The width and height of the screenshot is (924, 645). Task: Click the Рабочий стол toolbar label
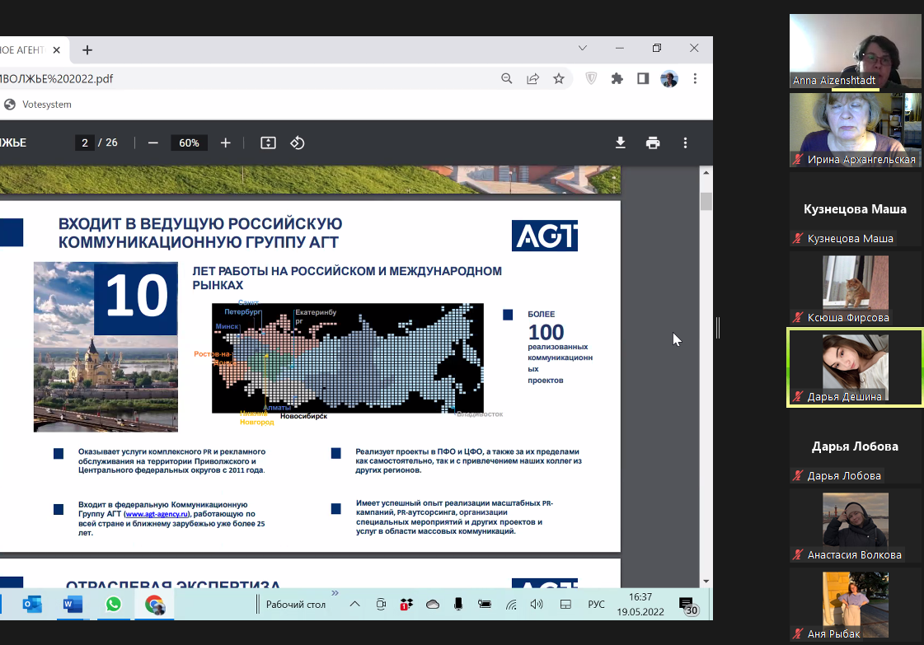296,605
